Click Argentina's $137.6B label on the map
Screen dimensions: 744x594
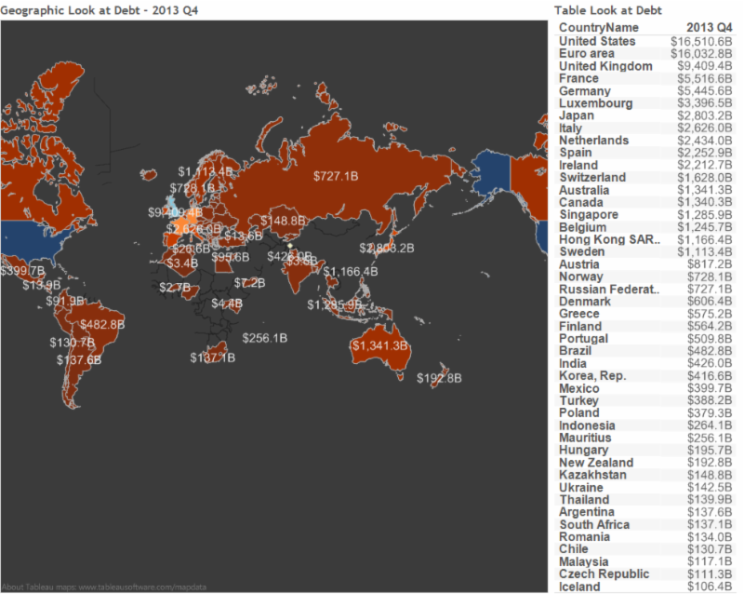(79, 360)
